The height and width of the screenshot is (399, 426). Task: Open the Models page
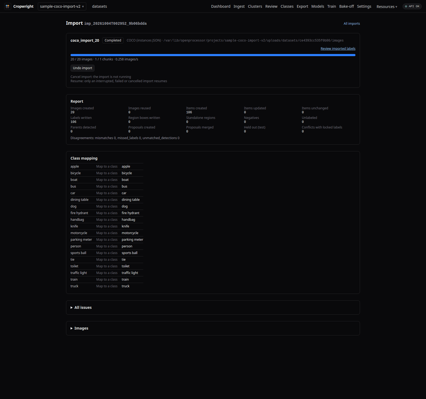coord(318,6)
